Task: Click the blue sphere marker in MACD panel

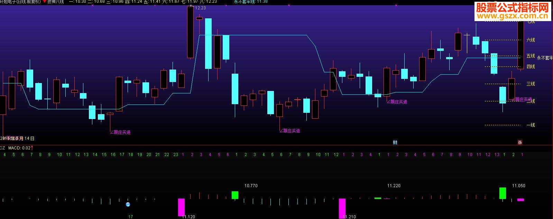Action: 128,204
